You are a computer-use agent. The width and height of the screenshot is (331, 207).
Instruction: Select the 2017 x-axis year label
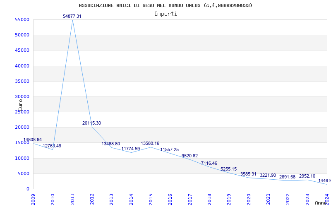190,200
